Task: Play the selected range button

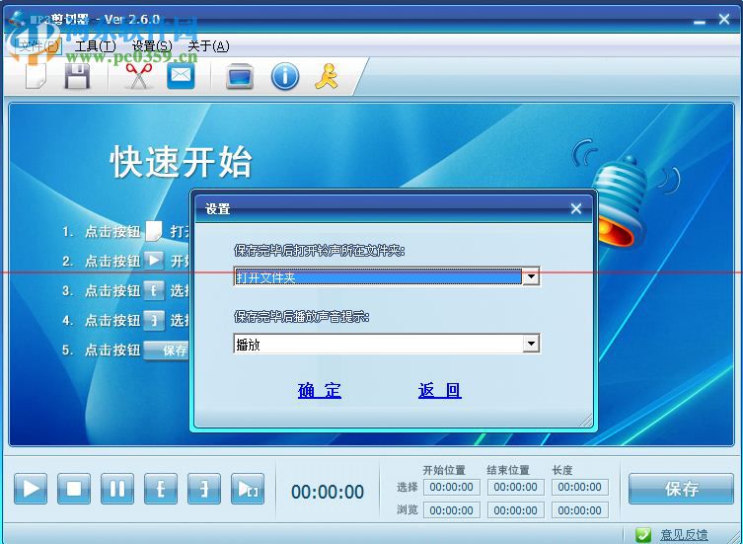Action: point(248,489)
